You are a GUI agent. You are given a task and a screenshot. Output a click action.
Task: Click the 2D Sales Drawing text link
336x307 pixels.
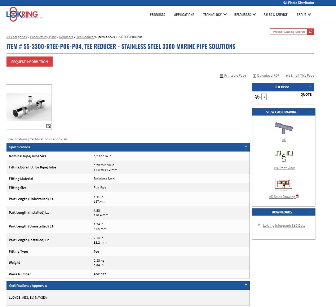click(x=282, y=197)
